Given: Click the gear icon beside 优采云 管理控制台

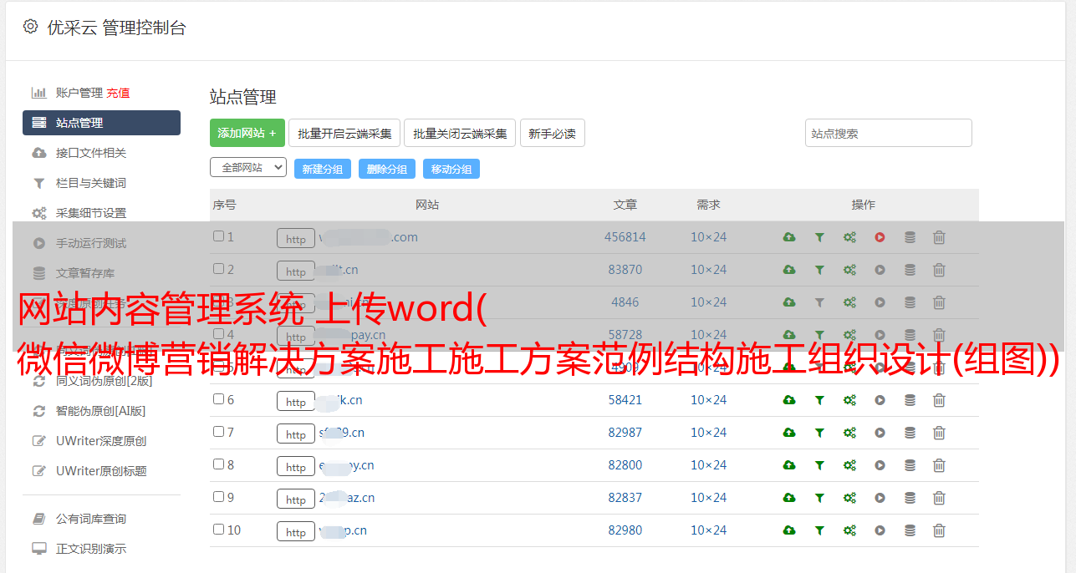Looking at the screenshot, I should [x=30, y=27].
